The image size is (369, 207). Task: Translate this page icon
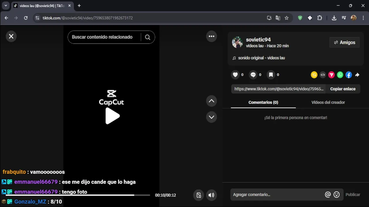[278, 18]
